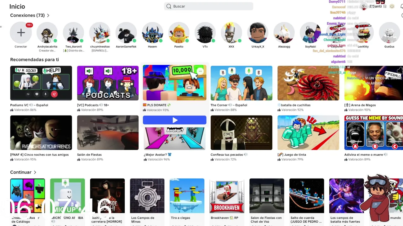Image resolution: width=403 pixels, height=226 pixels.
Task: Open Salon de Fiestas con Chat de Voz tile
Action: click(267, 196)
